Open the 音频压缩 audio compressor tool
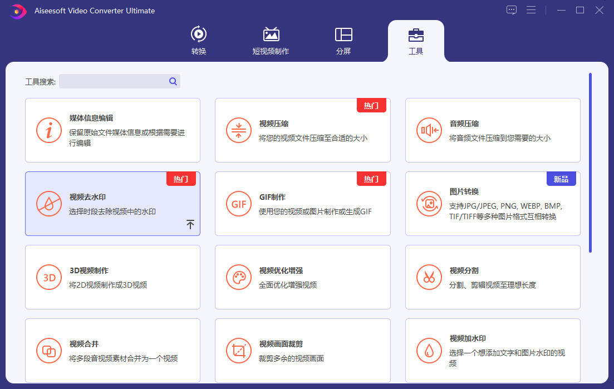Viewport: 614px width, 389px height. pos(492,130)
